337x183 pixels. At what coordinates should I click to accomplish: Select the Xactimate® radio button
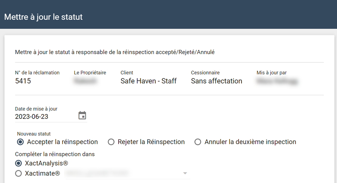(x=18, y=173)
